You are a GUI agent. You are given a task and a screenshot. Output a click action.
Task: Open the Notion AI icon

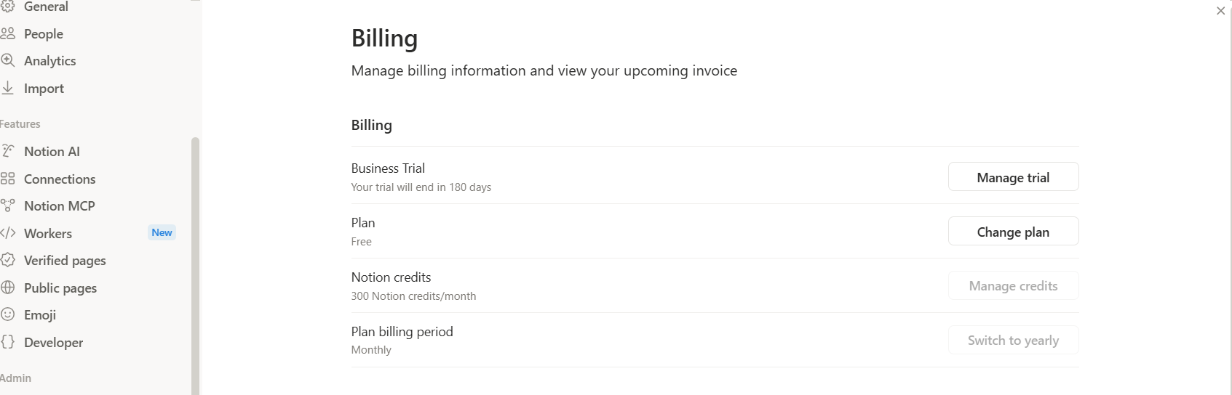pyautogui.click(x=7, y=151)
